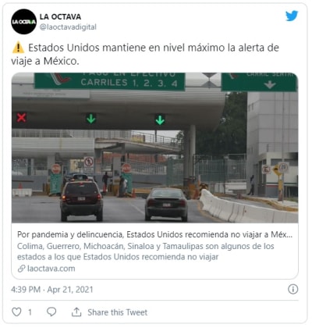Viewport: 312px width, 328px height.
Task: Click Share this Tweet
Action: tap(117, 312)
